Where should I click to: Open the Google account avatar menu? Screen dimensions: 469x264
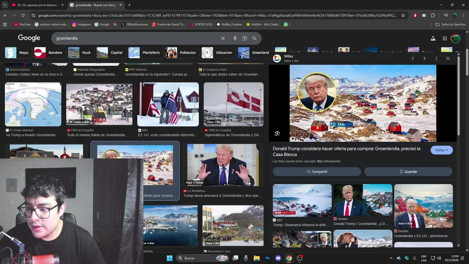(455, 38)
